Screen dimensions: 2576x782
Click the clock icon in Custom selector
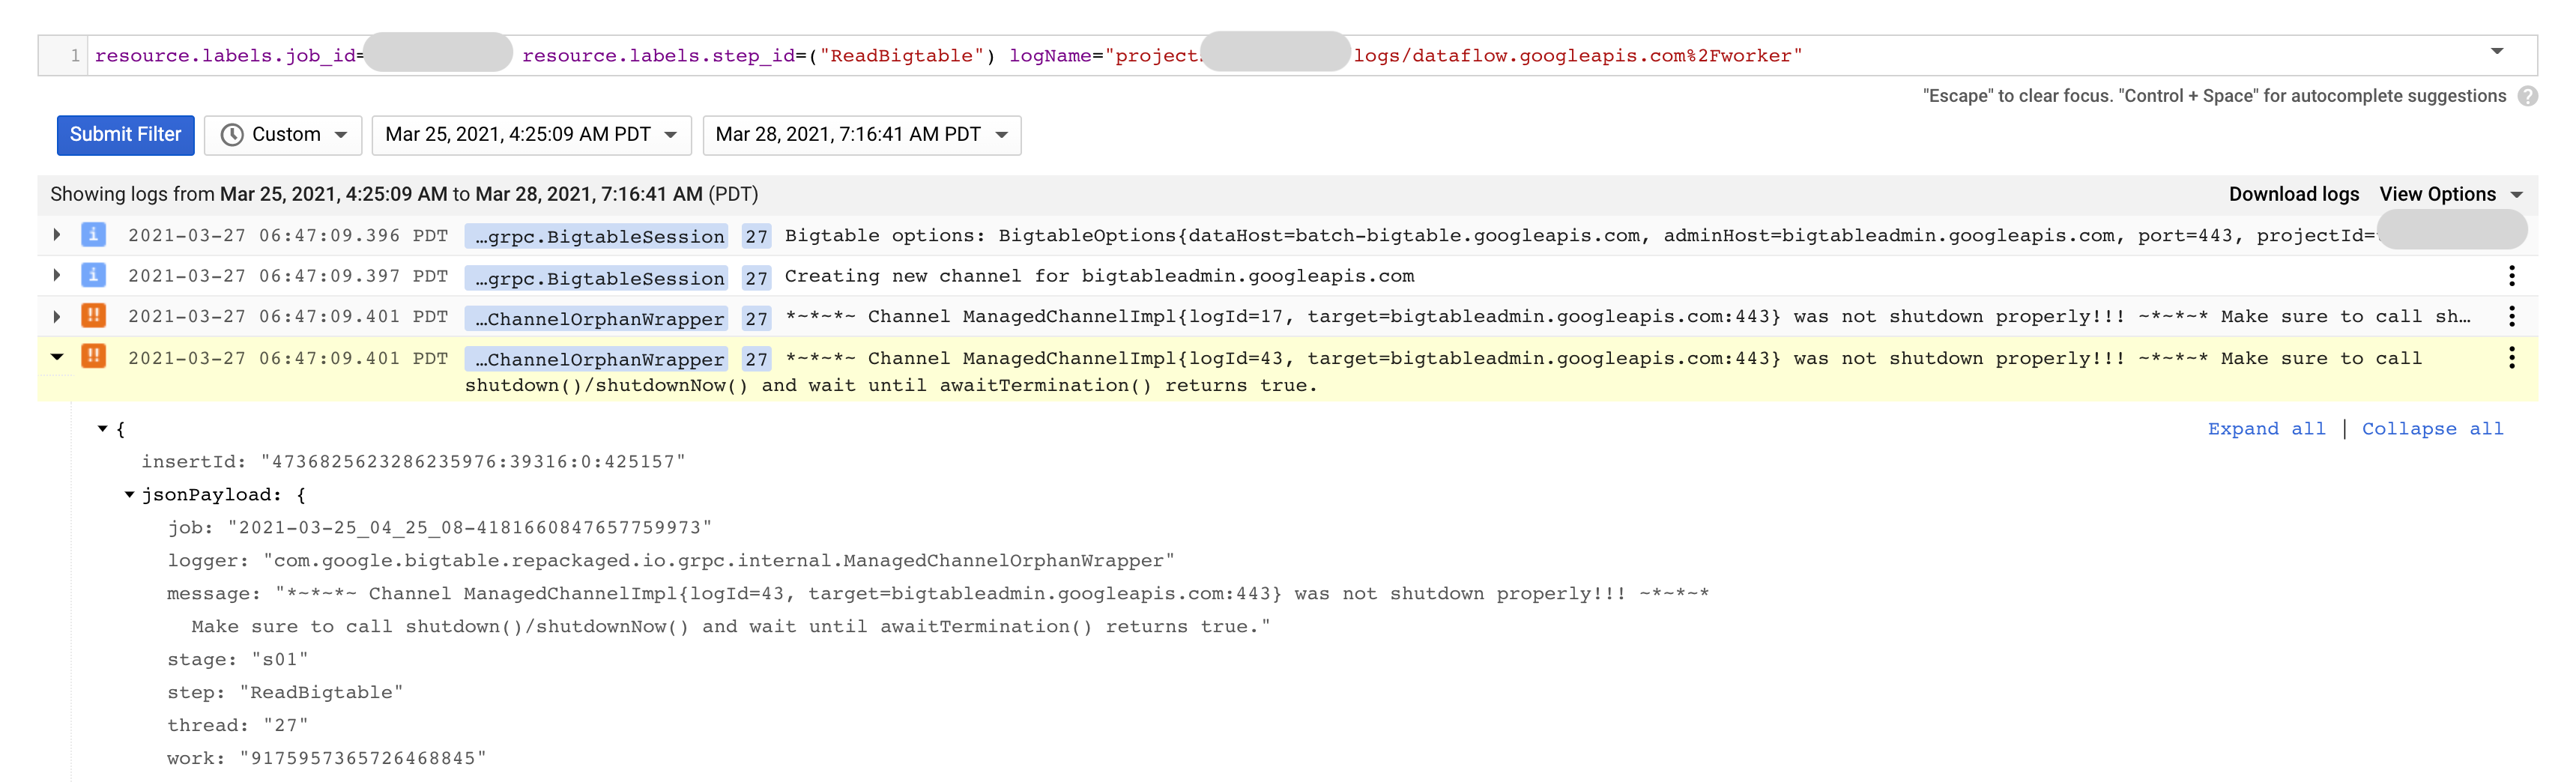(232, 135)
